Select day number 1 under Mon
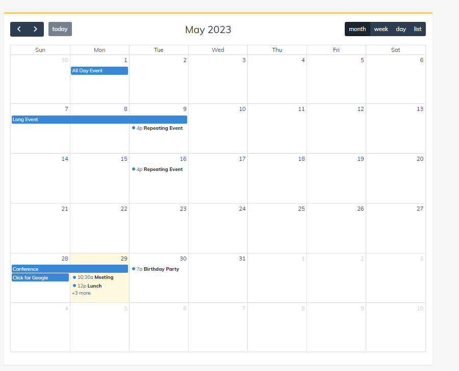Screen dimensions: 459x371 tap(125, 60)
